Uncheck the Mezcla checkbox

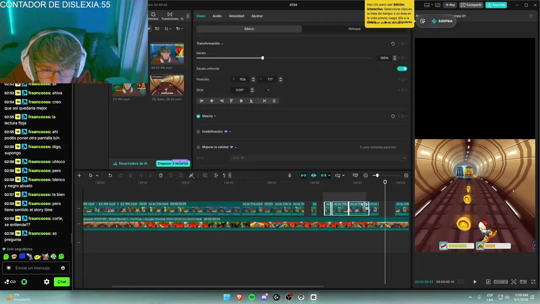pos(198,116)
